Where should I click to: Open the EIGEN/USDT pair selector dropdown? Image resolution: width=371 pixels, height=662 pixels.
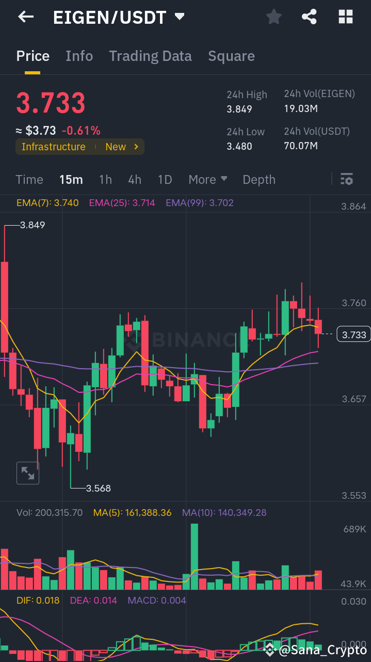[x=179, y=17]
